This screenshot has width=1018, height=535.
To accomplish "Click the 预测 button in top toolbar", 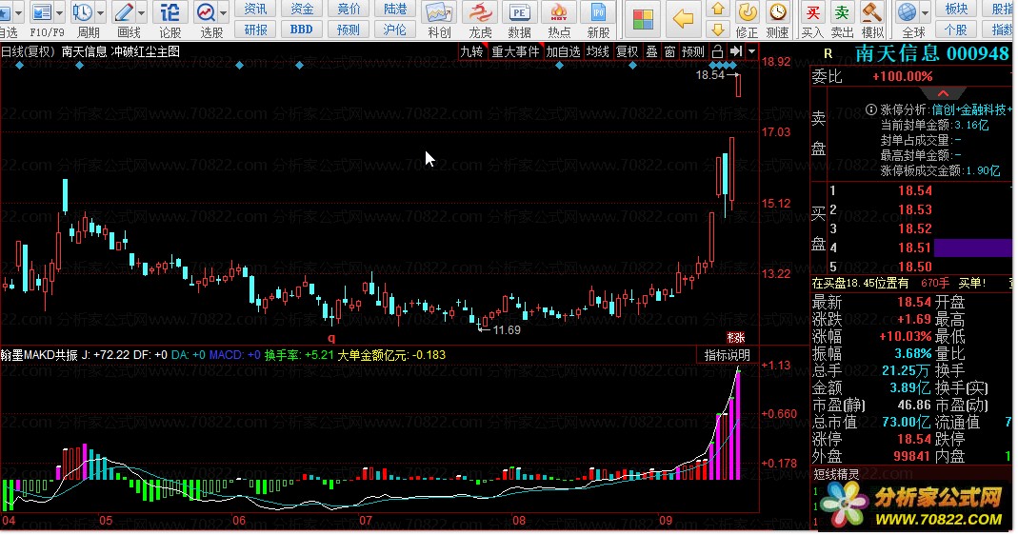I will pyautogui.click(x=349, y=30).
